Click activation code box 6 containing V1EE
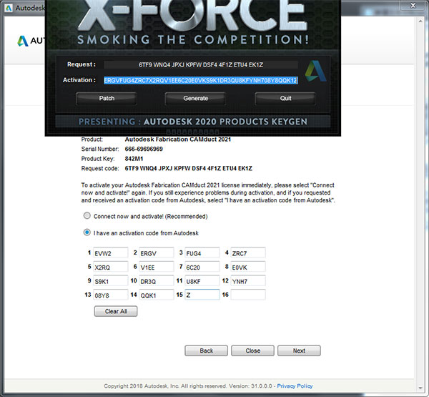This screenshot has width=429, height=397. tap(157, 267)
